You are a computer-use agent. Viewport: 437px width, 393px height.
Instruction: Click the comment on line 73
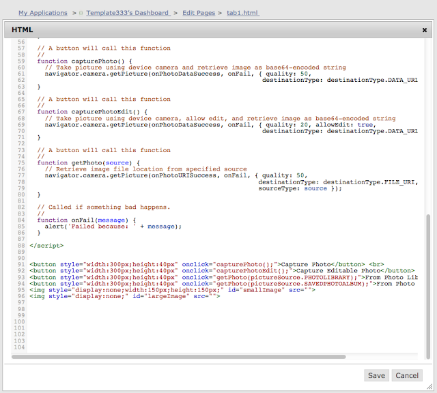coord(104,150)
